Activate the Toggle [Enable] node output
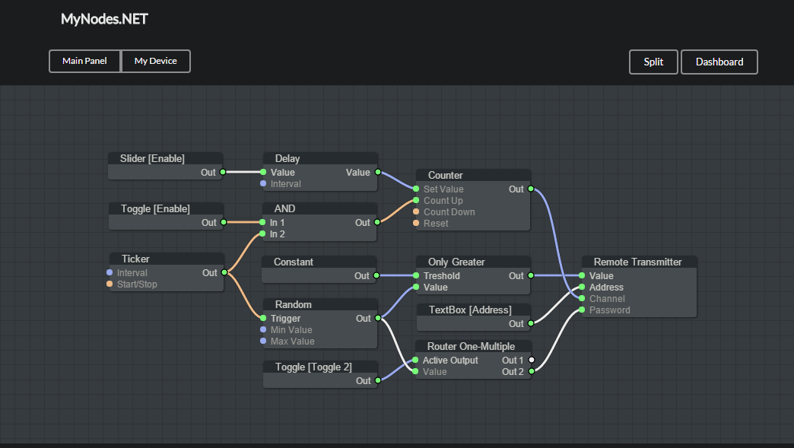794x448 pixels. pos(222,222)
